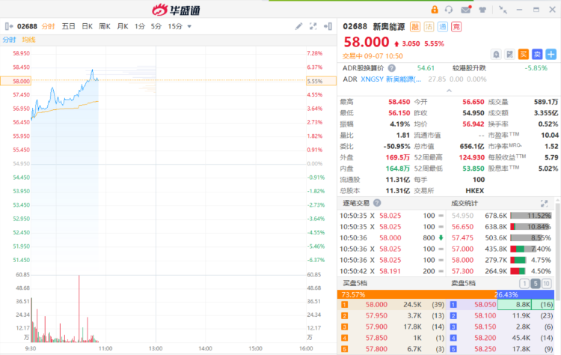This screenshot has height=355, width=561.
Task: Show 1 level of order book depth
Action: 524,283
